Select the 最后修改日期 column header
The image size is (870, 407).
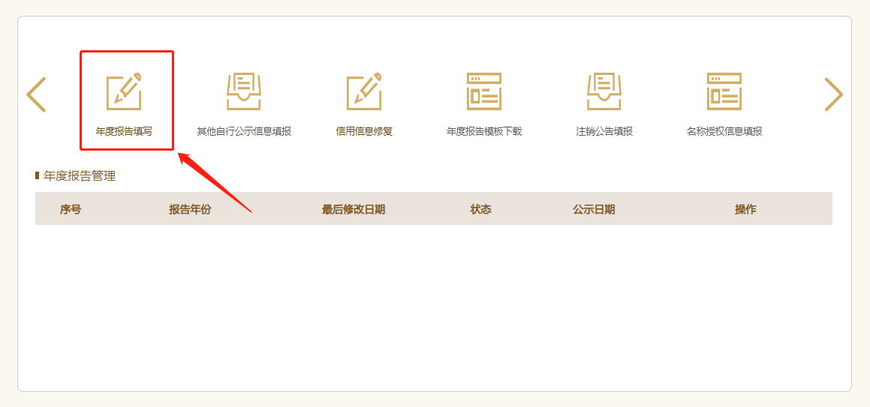354,209
